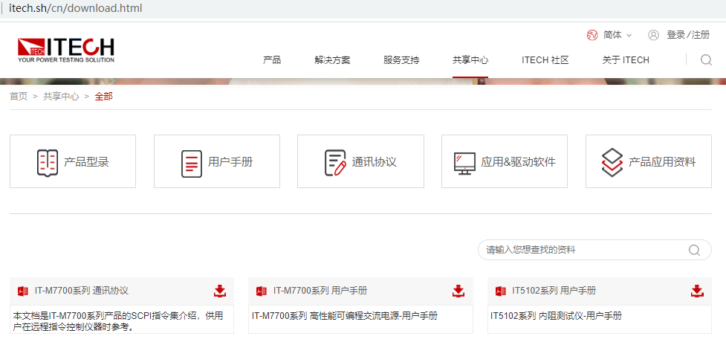Click the user account avatar icon
Screen dimensions: 726x342
pos(653,35)
